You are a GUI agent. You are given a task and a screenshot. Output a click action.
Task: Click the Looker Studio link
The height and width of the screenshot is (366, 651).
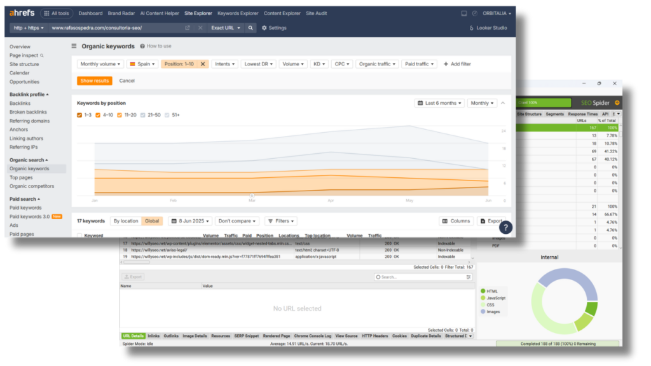488,28
